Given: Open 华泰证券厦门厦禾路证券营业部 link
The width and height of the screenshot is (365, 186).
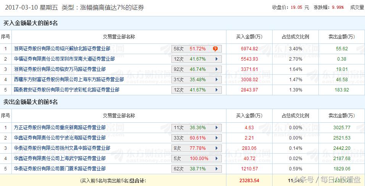Looking at the screenshot, I should tap(60, 168).
